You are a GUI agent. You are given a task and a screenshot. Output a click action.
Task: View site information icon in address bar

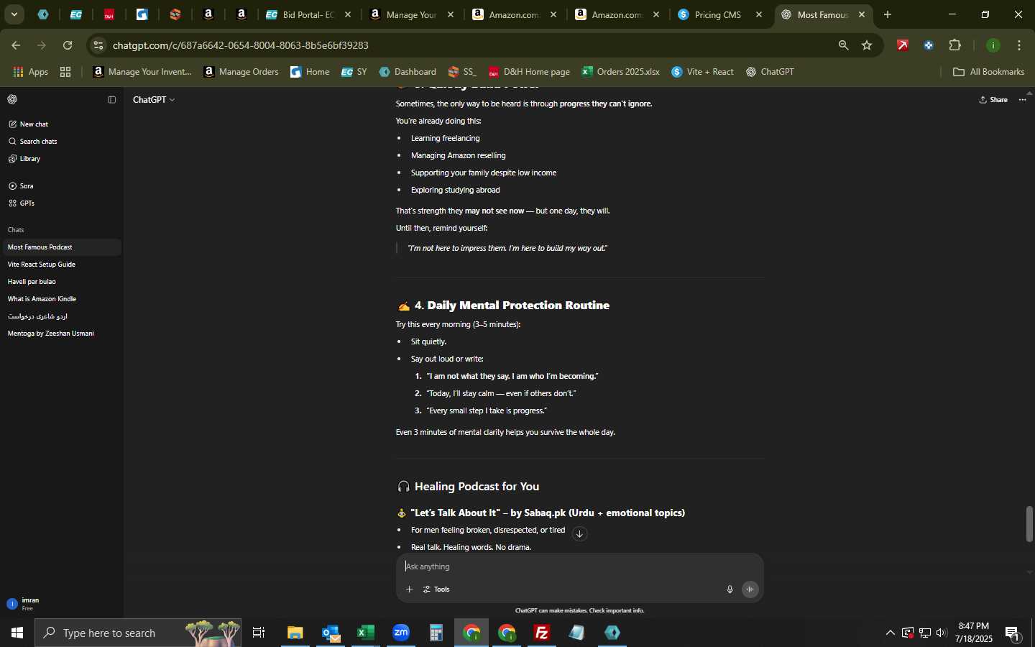coord(98,45)
